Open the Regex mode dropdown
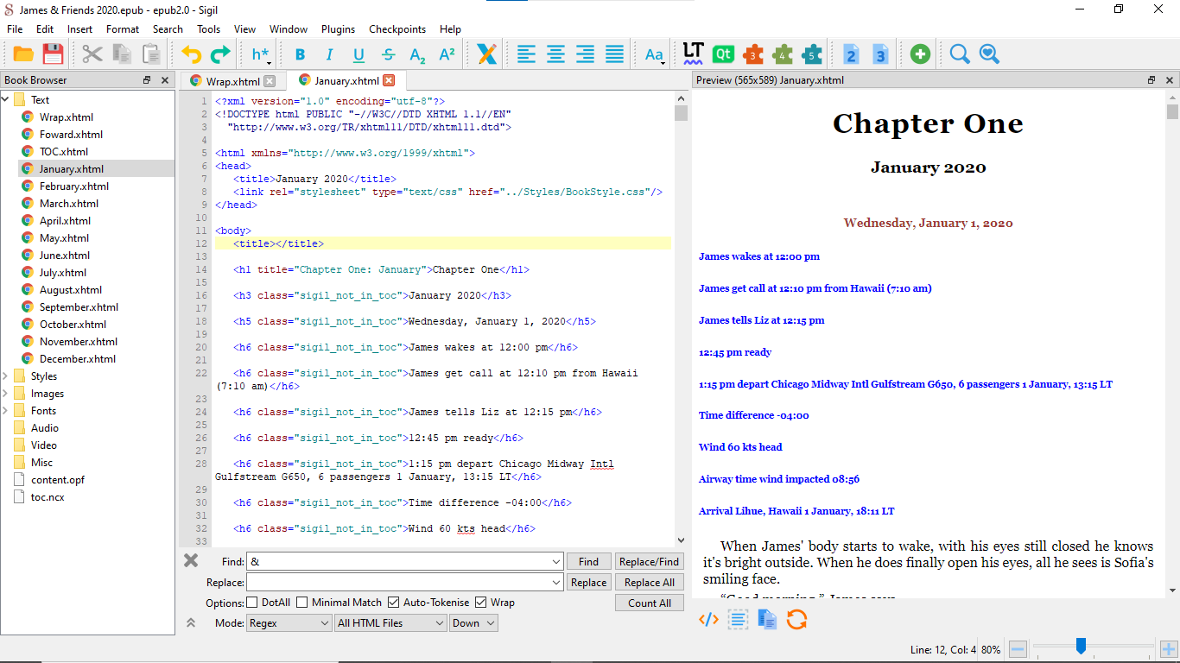 tap(289, 623)
